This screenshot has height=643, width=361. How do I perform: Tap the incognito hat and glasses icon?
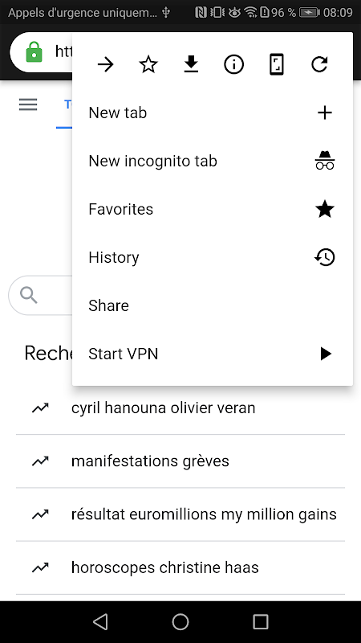pos(325,160)
